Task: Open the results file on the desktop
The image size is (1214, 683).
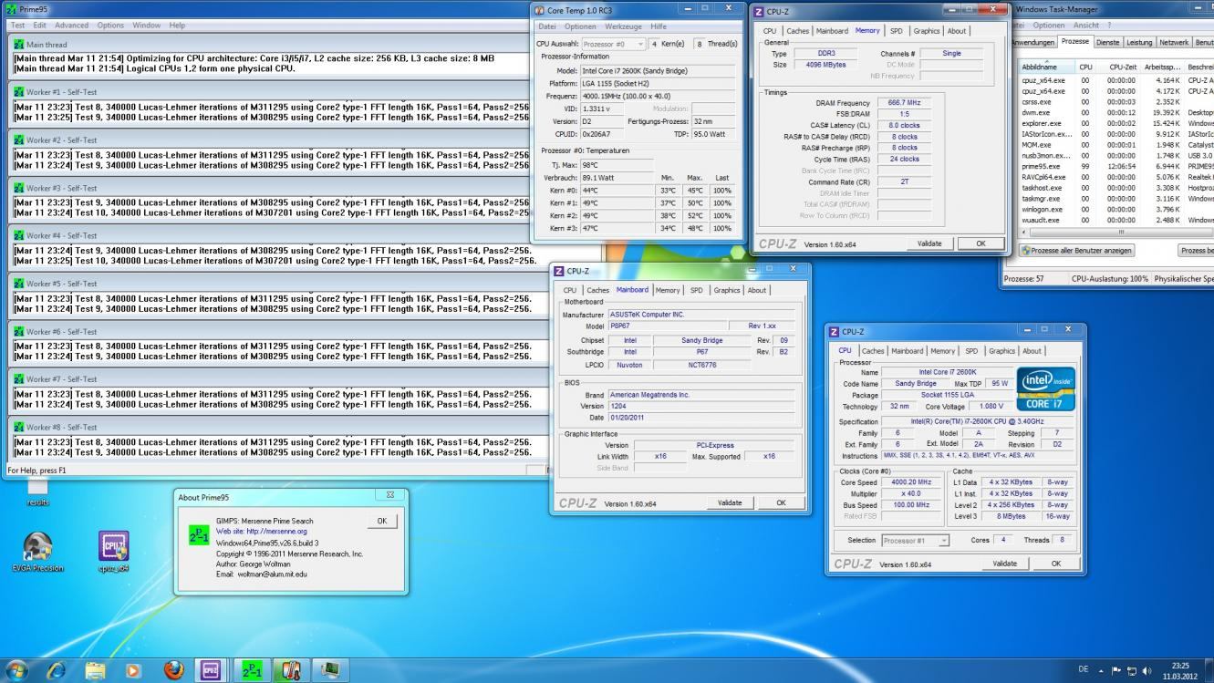Action: (x=37, y=492)
